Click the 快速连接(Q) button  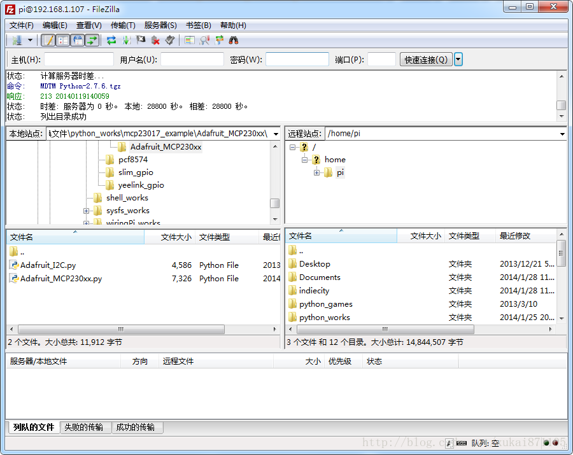[426, 59]
